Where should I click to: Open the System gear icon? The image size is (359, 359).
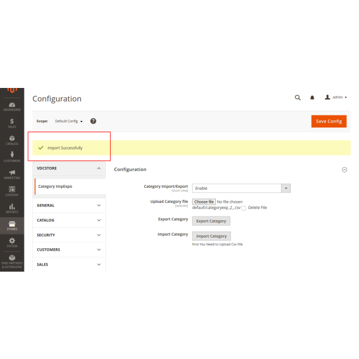pos(12,242)
